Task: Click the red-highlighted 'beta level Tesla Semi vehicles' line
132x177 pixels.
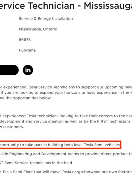Action: 60,145
